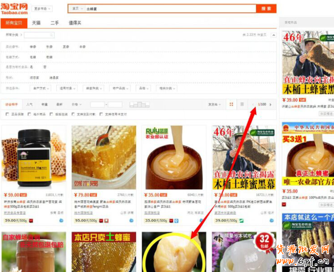Enable the second filter checkbox below sort bar
Viewport: 334px width, 272px height.
[29, 114]
